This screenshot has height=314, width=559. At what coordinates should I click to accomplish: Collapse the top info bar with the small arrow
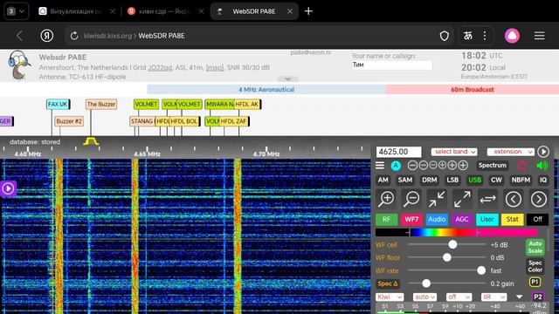click(287, 79)
